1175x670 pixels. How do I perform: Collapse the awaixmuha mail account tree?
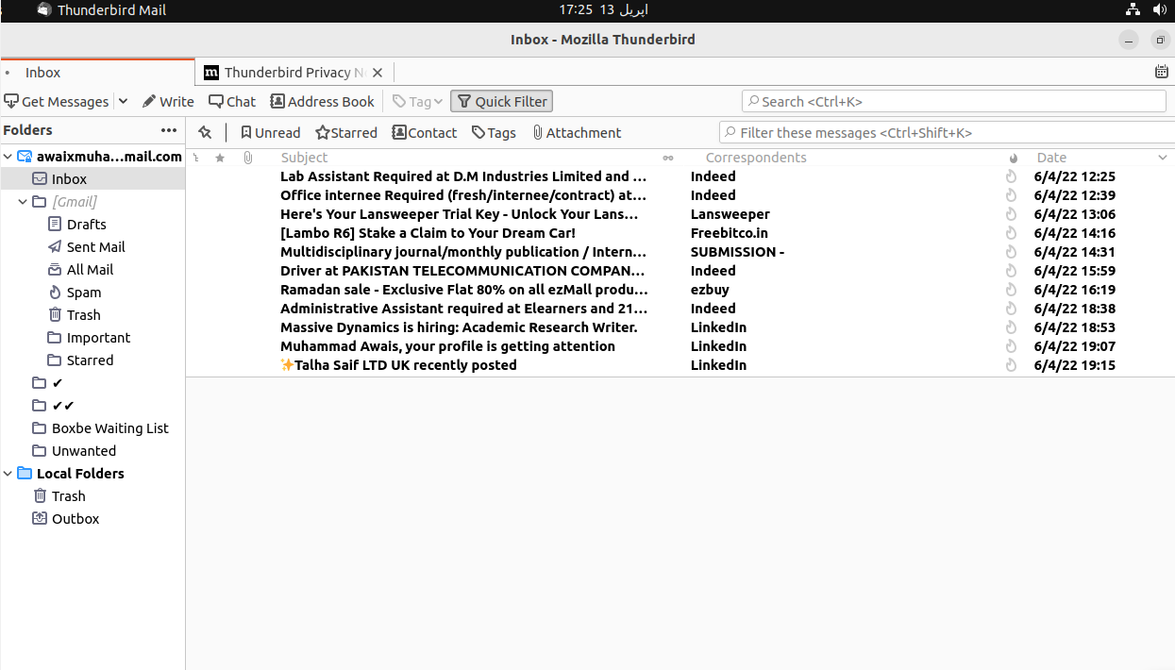click(8, 157)
